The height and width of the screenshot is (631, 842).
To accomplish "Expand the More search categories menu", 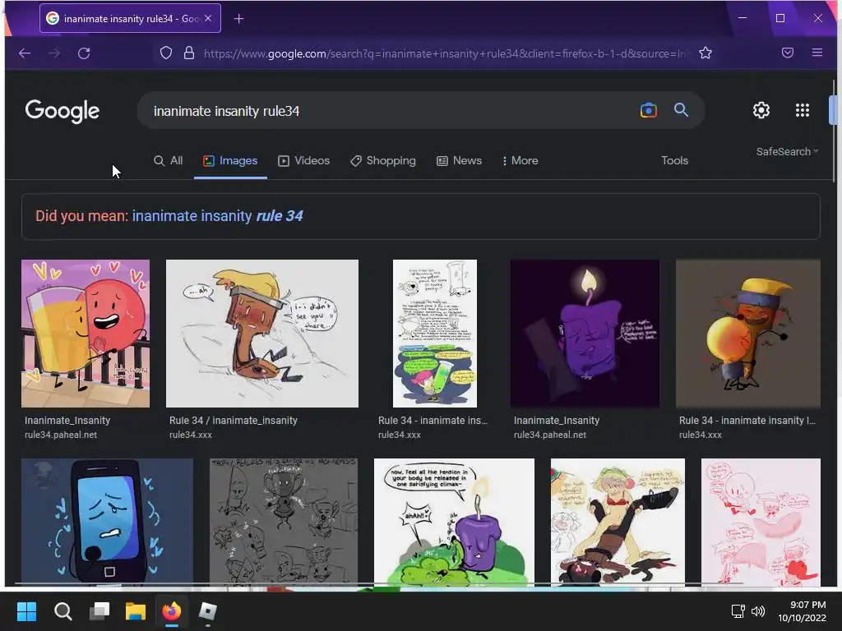I will tap(520, 160).
